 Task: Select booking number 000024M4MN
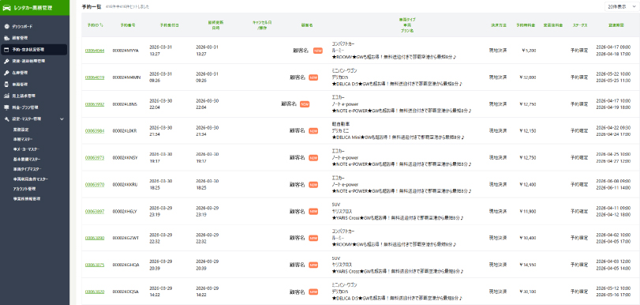[126, 77]
